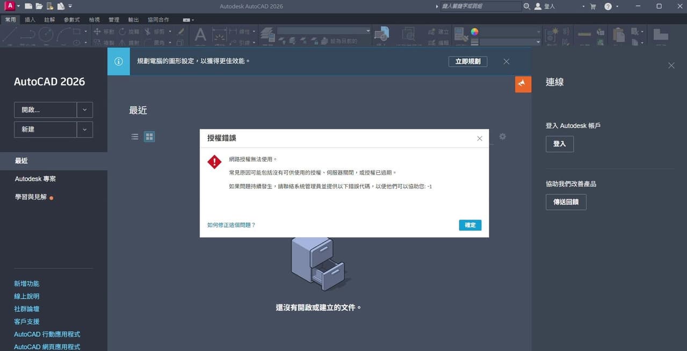This screenshot has width=687, height=351.
Task: Select the Circle tool in the ribbon
Action: (x=46, y=34)
